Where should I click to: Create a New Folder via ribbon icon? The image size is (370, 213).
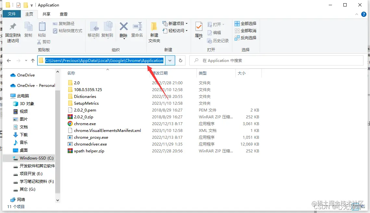click(x=154, y=26)
